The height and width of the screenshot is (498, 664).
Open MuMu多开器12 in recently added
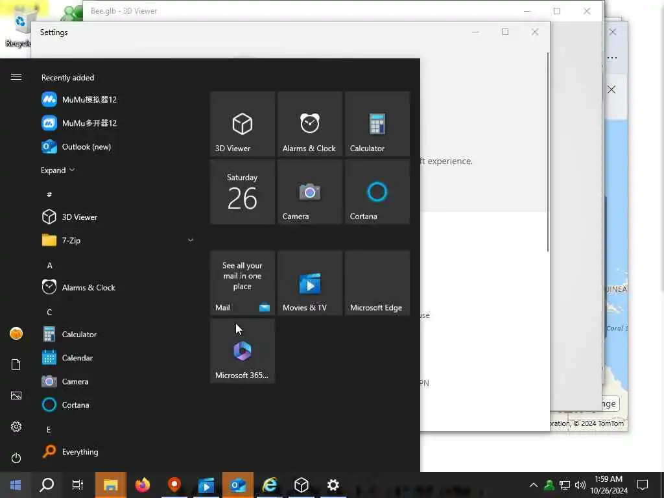118,123
